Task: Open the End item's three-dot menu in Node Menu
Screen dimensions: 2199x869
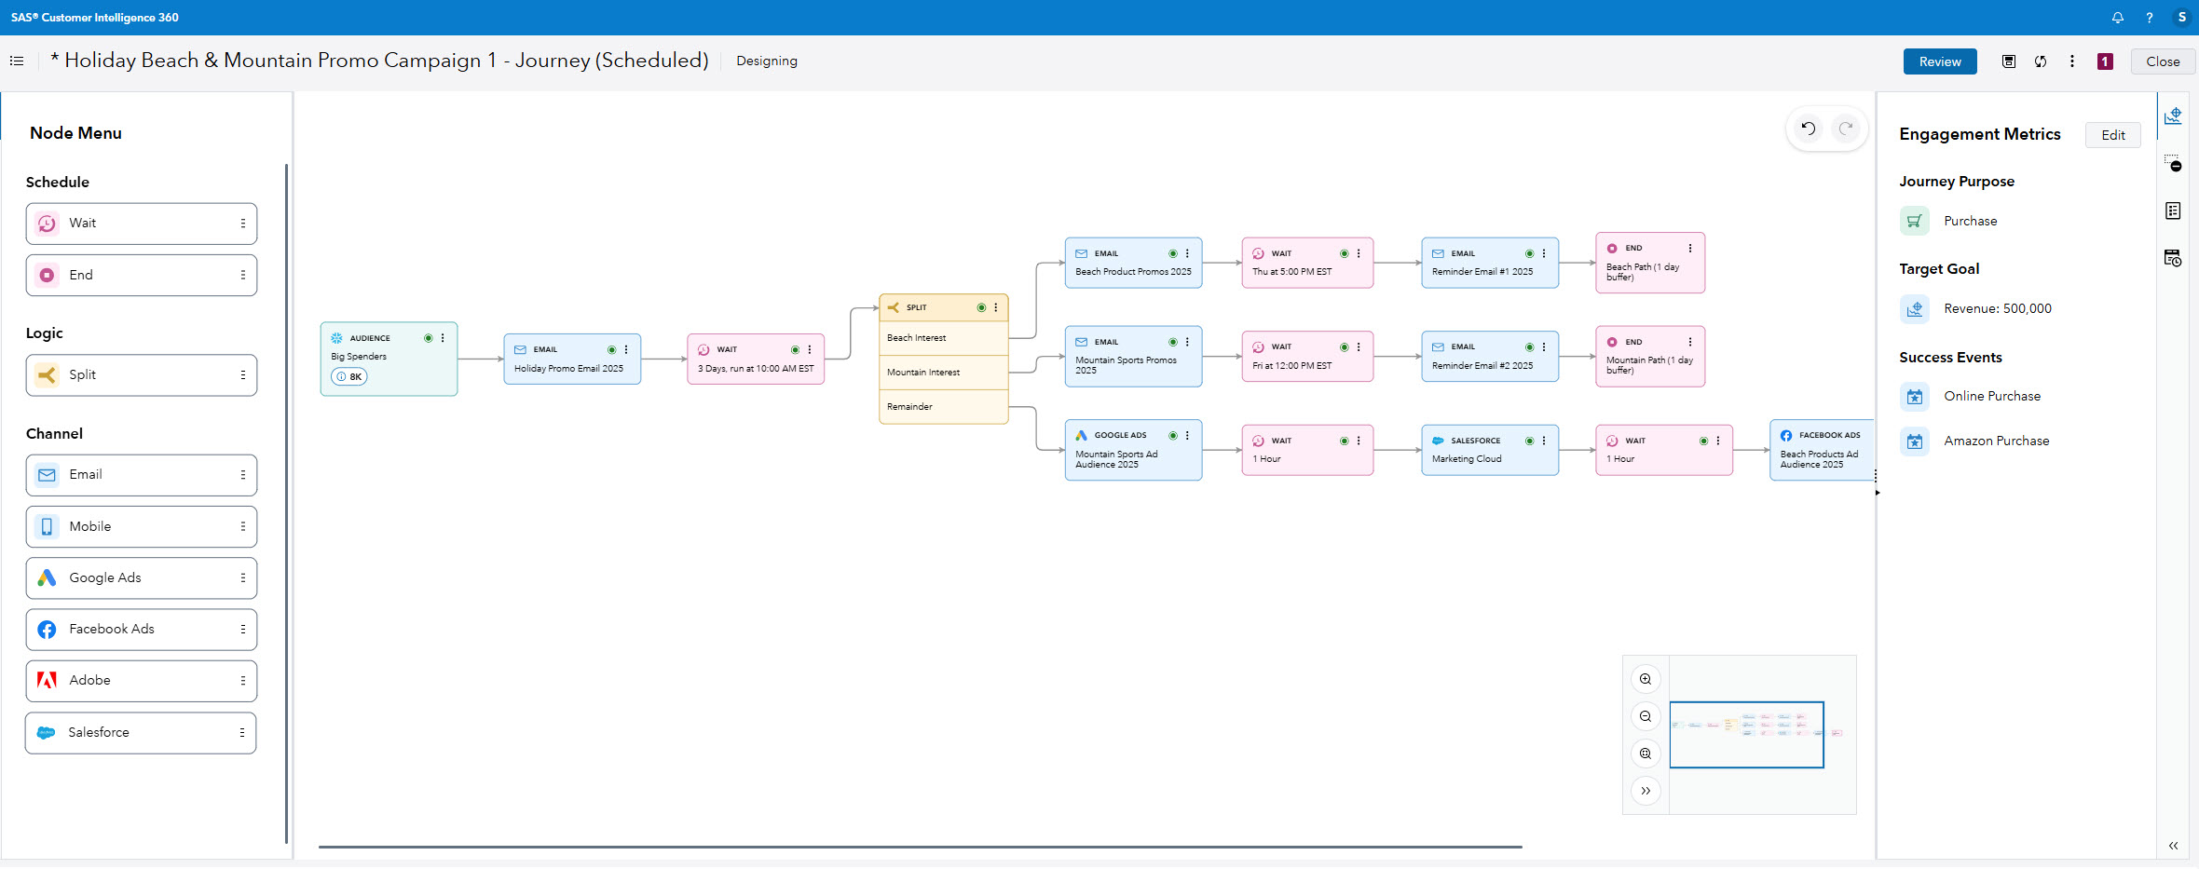Action: [x=242, y=276]
